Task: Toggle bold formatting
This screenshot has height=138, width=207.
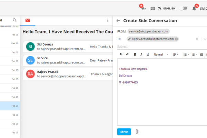Action: pyautogui.click(x=135, y=54)
